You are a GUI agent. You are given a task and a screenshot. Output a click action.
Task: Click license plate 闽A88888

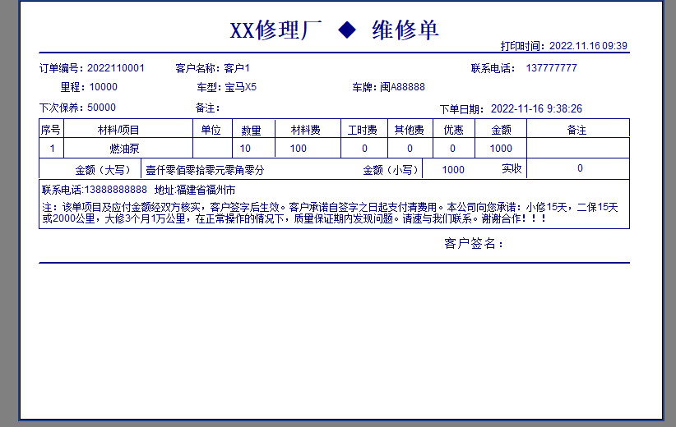point(402,87)
